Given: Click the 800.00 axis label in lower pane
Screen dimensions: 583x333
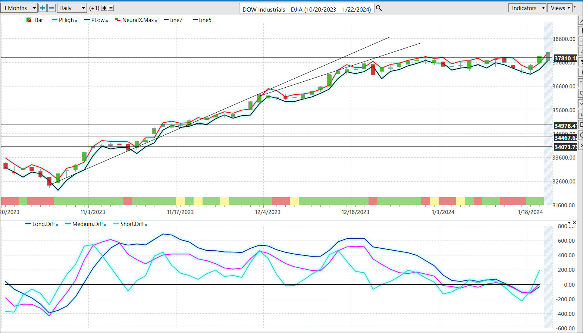Looking at the screenshot, I should coord(567,226).
